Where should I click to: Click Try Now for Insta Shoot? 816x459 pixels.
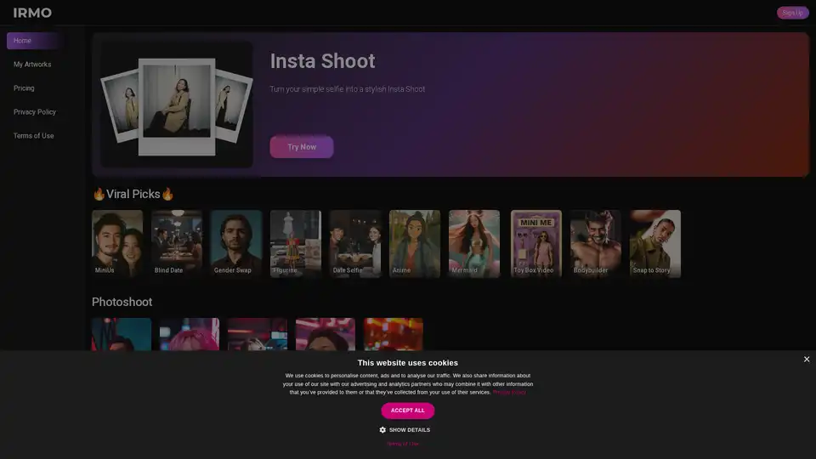tap(302, 147)
